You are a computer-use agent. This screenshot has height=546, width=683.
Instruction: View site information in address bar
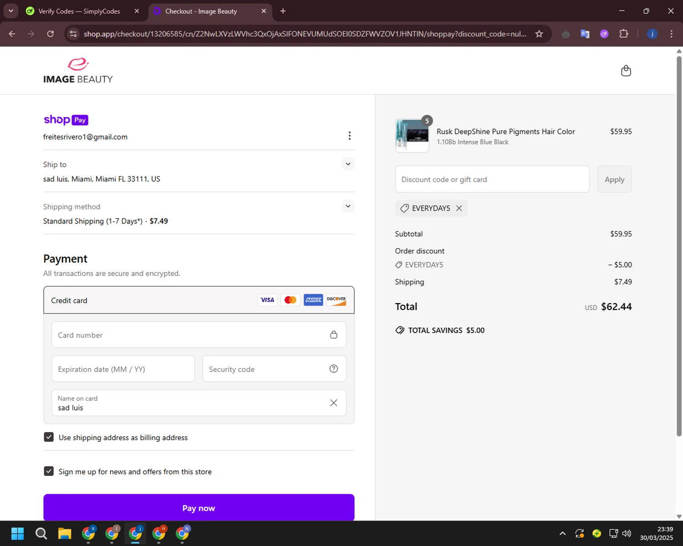[x=73, y=34]
